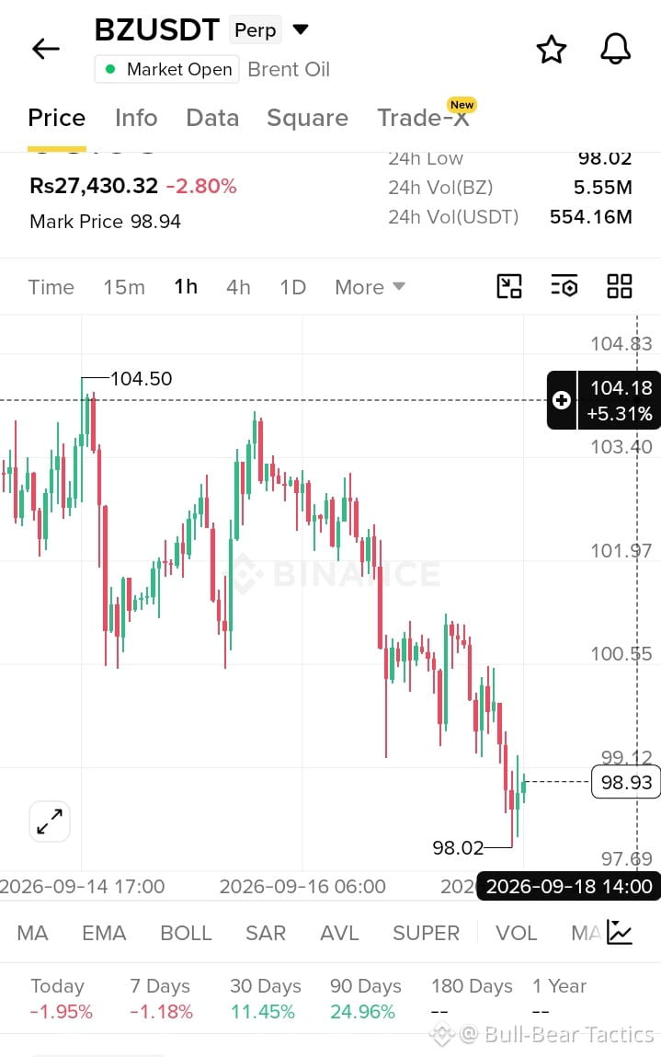Tap the 98.93 current price label
The width and height of the screenshot is (661, 1057).
(x=626, y=782)
